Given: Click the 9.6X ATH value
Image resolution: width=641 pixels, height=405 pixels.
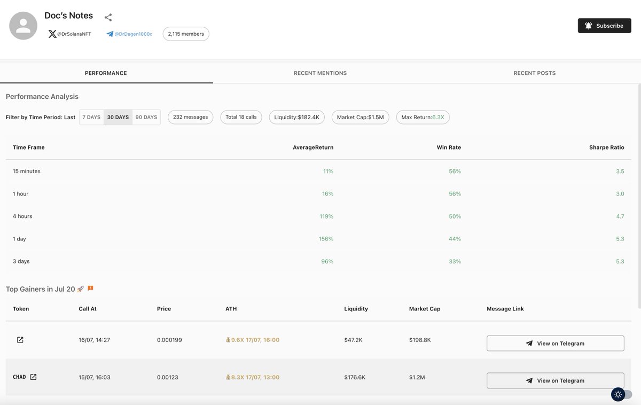Looking at the screenshot, I should (253, 340).
